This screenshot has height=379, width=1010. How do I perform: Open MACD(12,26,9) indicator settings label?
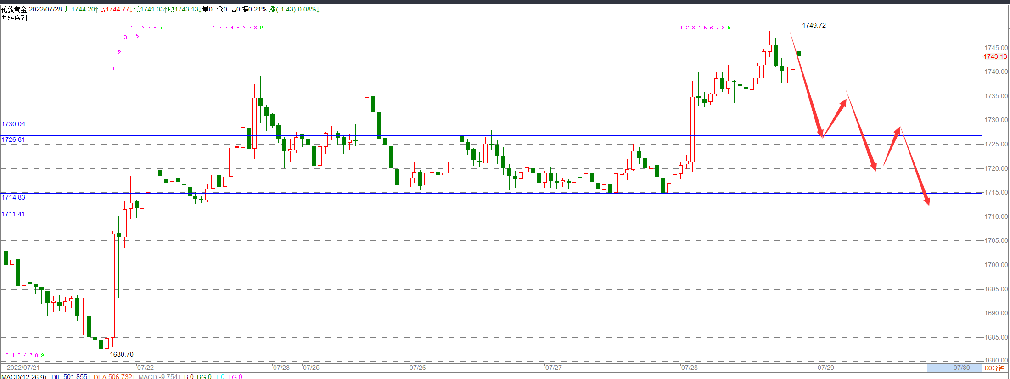click(24, 377)
